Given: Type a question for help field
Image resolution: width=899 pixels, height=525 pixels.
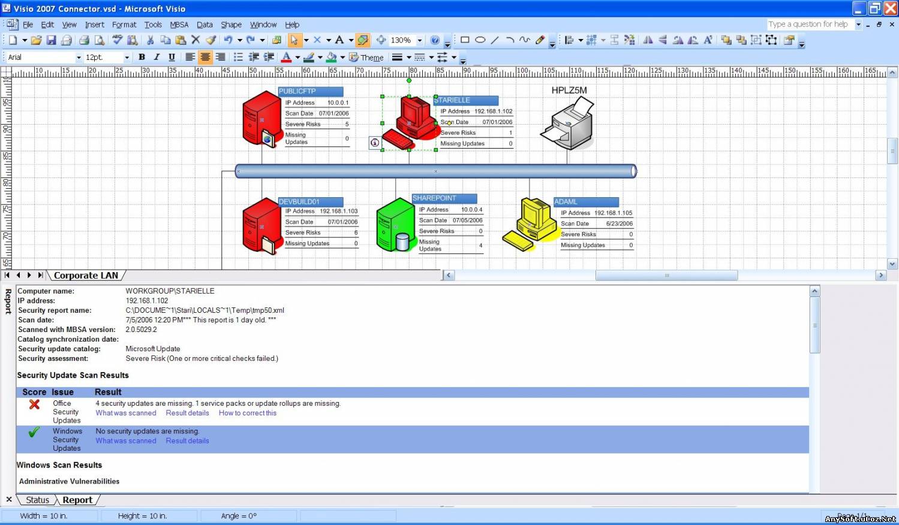Looking at the screenshot, I should pyautogui.click(x=810, y=24).
